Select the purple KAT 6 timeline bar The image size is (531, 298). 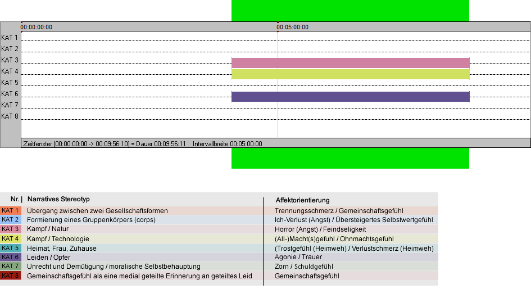[x=351, y=97]
